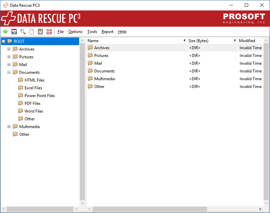
Task: Click the lifebuoy help icon
Action: [x=49, y=32]
